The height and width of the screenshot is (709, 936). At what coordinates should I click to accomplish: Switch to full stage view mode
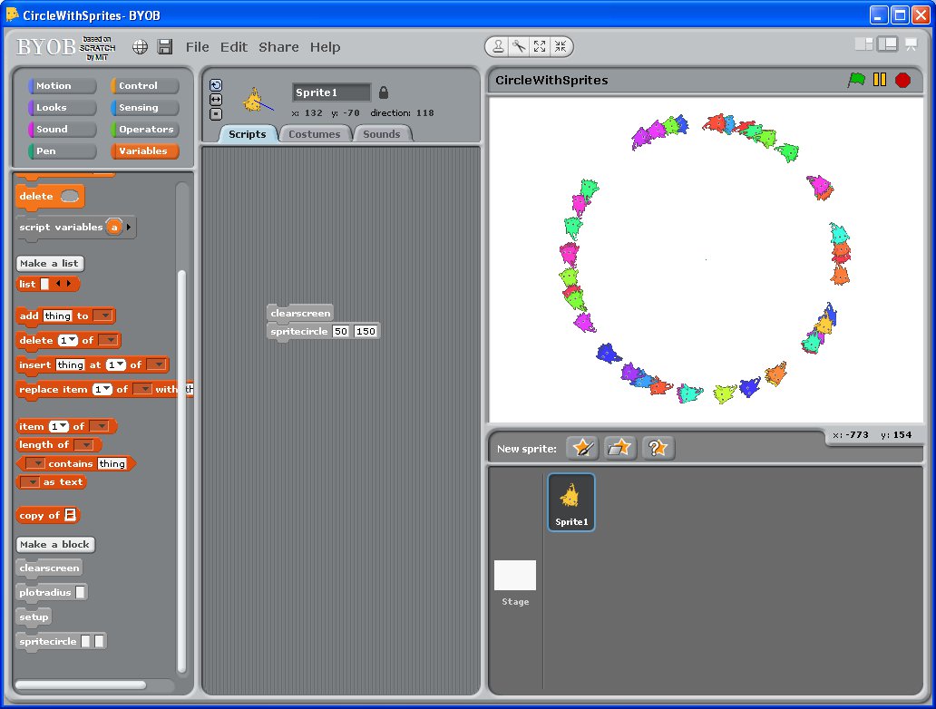coord(887,44)
